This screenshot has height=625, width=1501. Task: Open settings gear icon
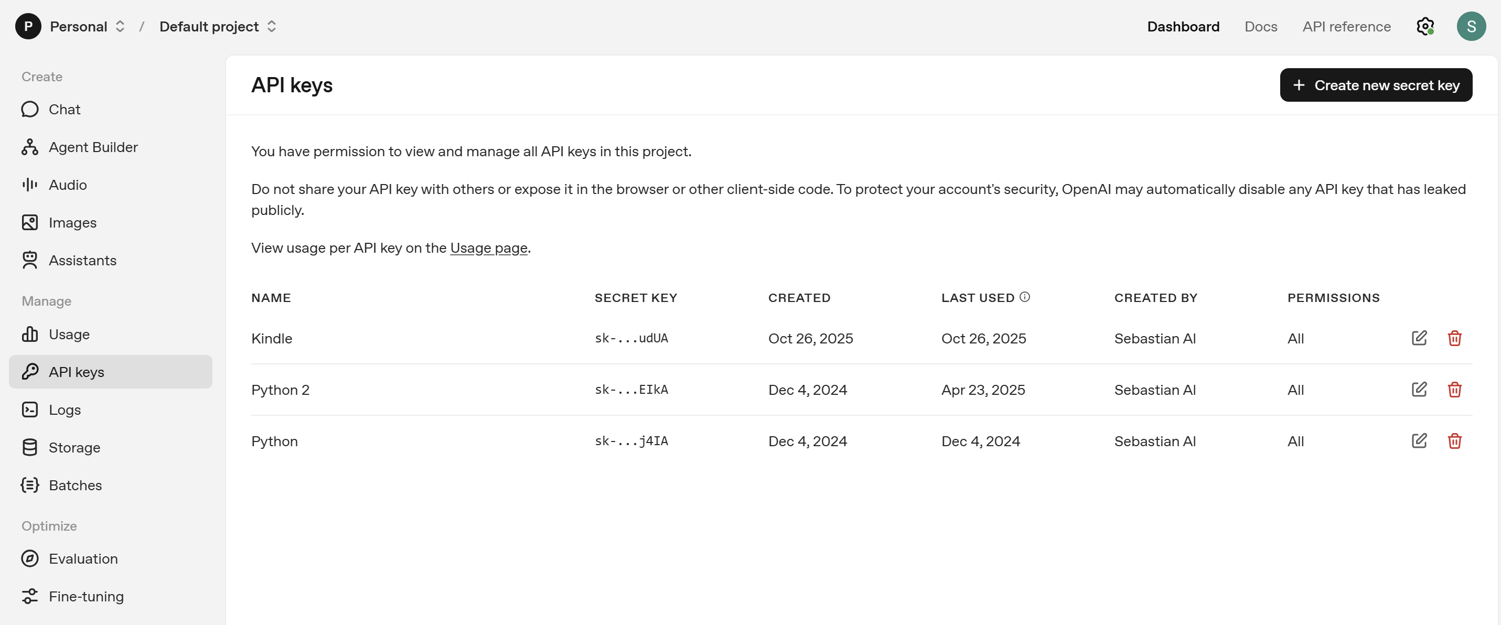click(1424, 26)
